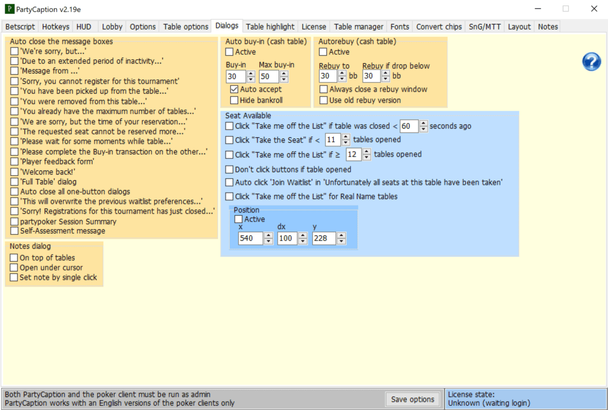Check 'Due to an extended period of inactivity...'
The image size is (608, 410).
[14, 61]
